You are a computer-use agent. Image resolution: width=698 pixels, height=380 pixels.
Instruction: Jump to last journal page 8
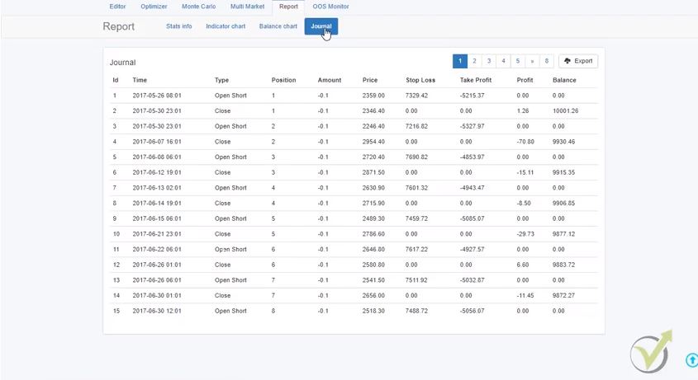pyautogui.click(x=546, y=61)
